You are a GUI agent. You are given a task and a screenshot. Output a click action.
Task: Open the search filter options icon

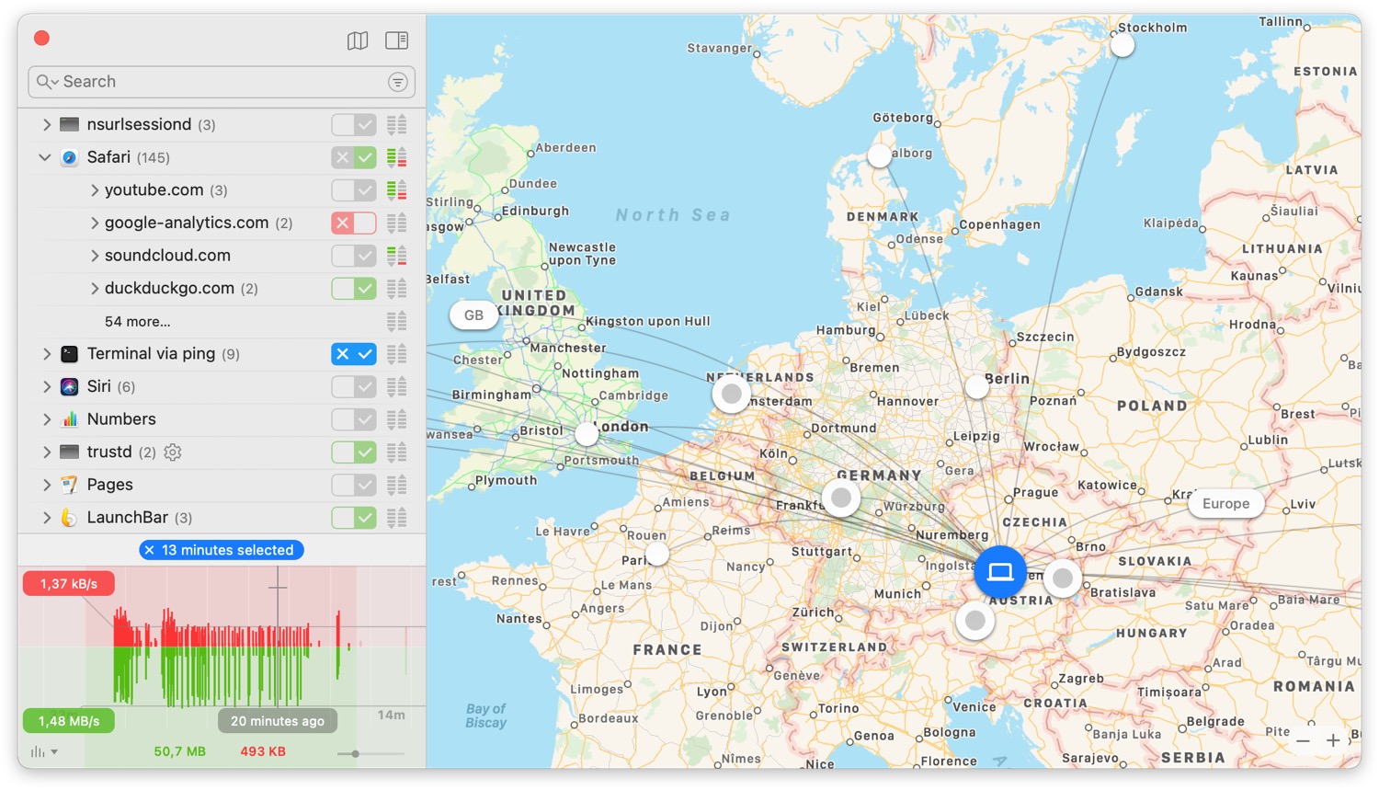tap(397, 82)
